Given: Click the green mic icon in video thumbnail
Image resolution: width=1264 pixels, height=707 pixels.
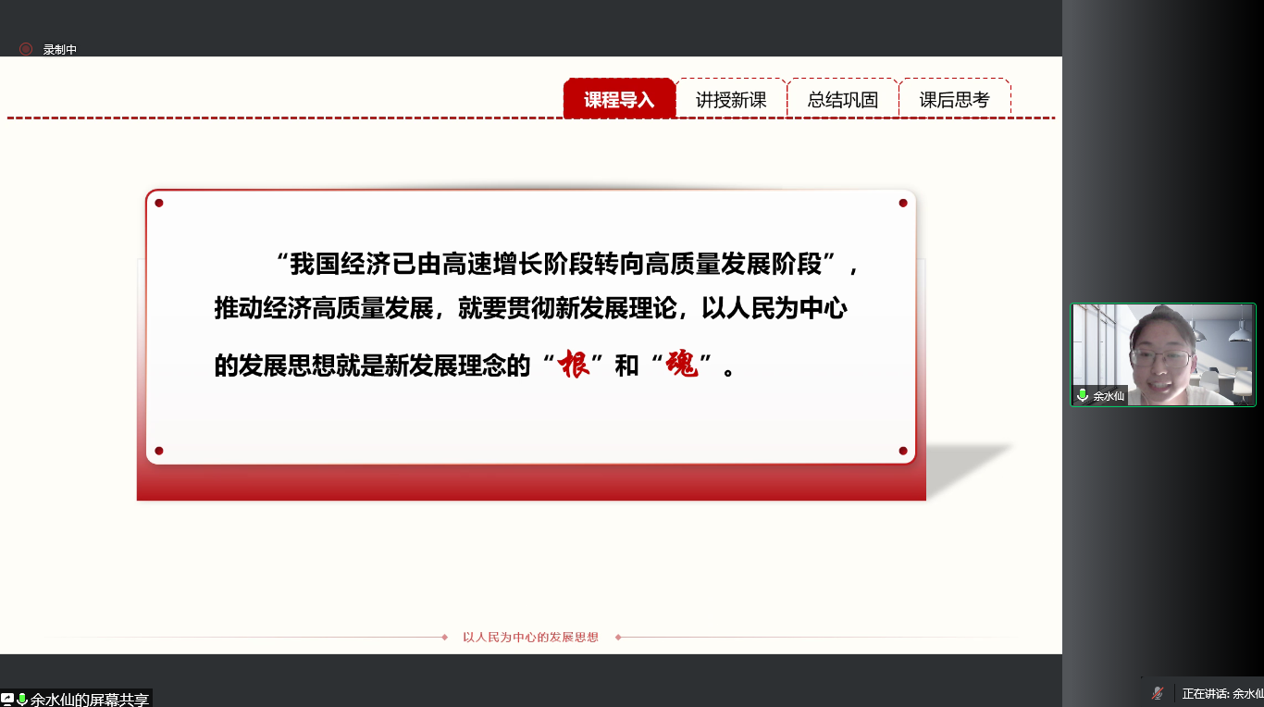Looking at the screenshot, I should [1083, 395].
